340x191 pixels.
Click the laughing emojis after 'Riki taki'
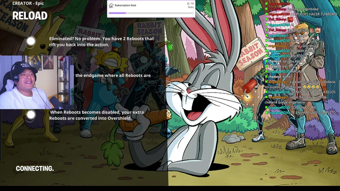311,87
